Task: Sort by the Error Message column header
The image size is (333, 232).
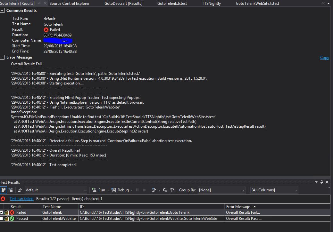Action: (277, 206)
